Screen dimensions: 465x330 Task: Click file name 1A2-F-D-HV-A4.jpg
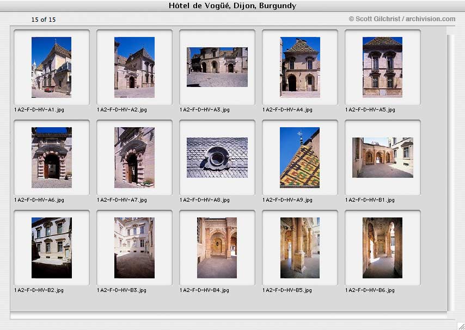pos(287,110)
